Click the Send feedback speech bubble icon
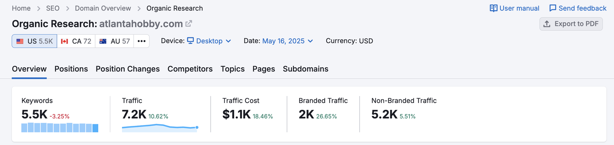The image size is (614, 145). tap(553, 8)
